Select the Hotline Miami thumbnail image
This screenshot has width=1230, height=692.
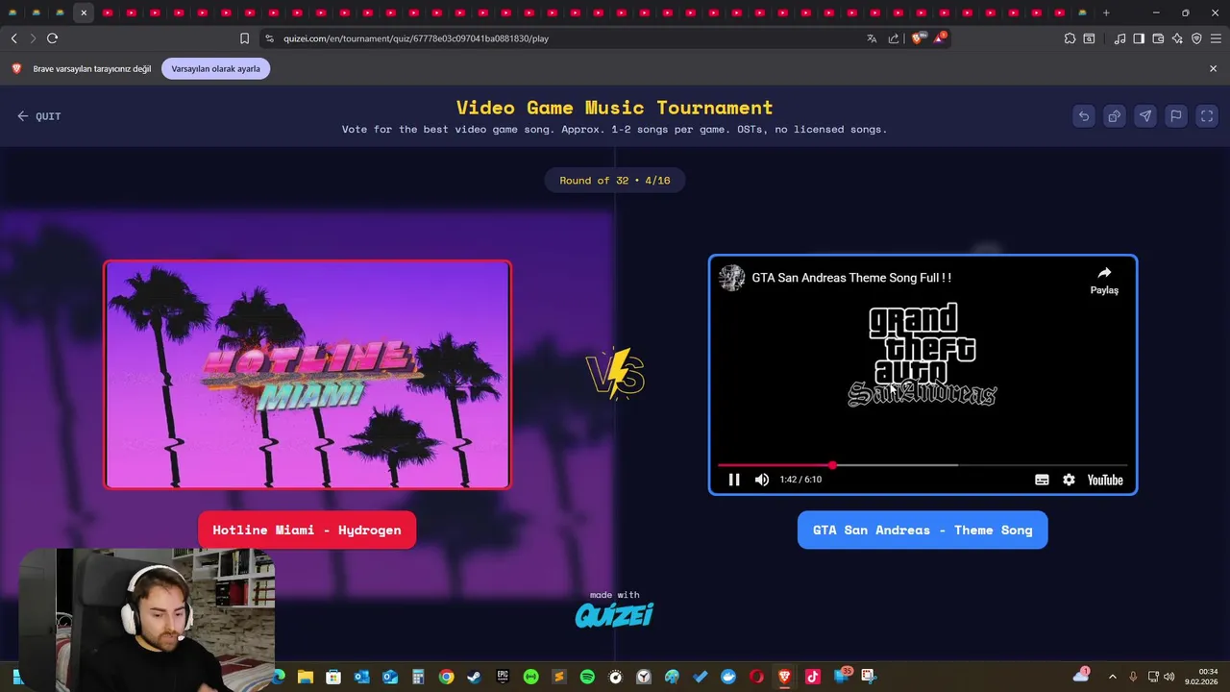307,375
